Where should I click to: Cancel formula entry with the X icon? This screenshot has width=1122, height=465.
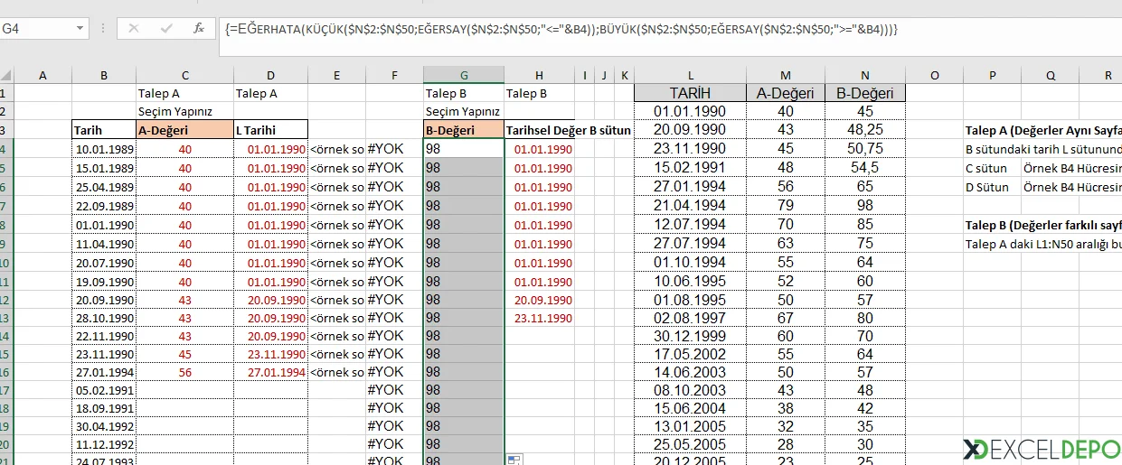click(x=134, y=28)
